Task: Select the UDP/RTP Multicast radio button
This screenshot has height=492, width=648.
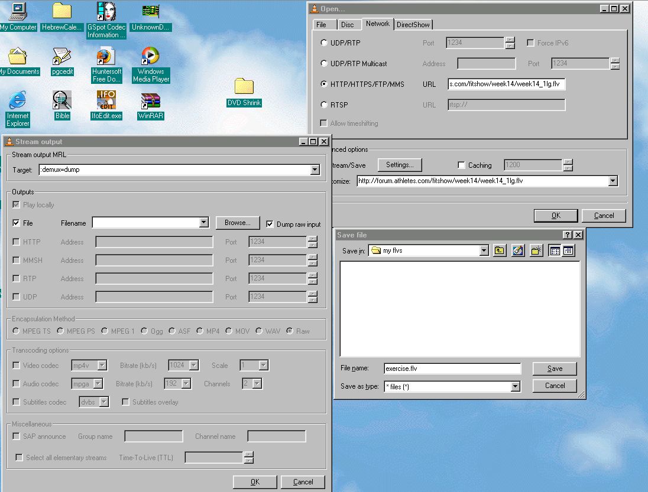Action: pos(324,63)
